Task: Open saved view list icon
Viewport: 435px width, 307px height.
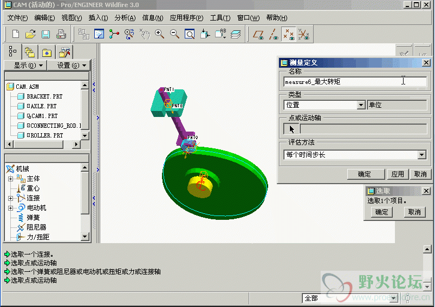Action: point(221,34)
